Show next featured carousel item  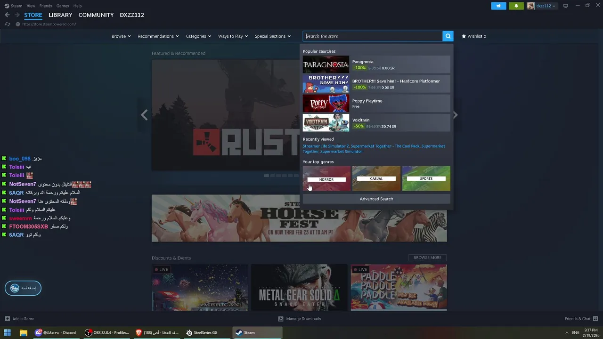[455, 115]
